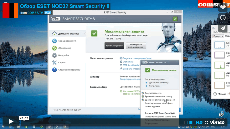Click the ENG language indicator in tray
The image size is (230, 129).
213,127
